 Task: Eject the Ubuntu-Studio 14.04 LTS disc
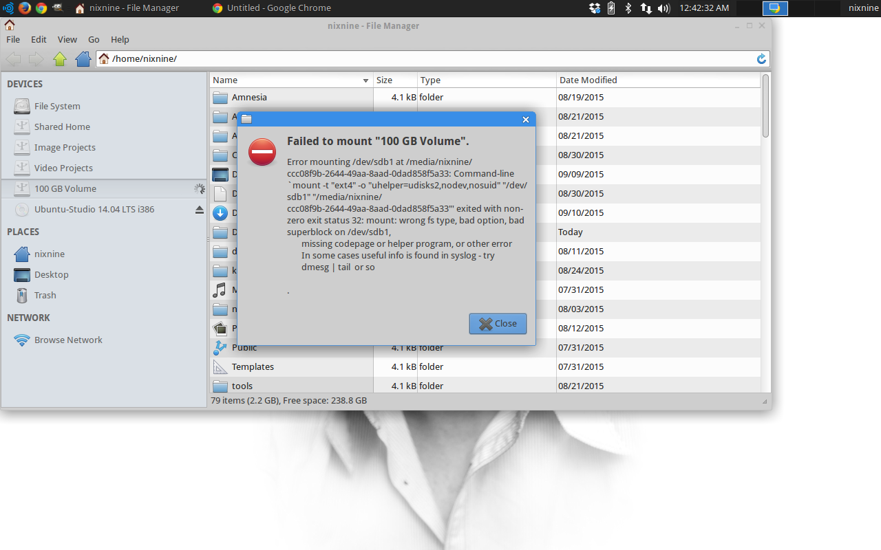[200, 209]
